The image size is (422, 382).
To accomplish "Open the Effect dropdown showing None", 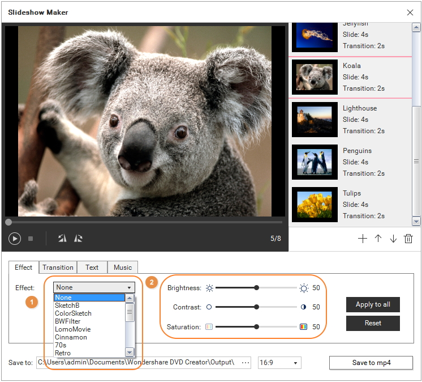I will 94,287.
